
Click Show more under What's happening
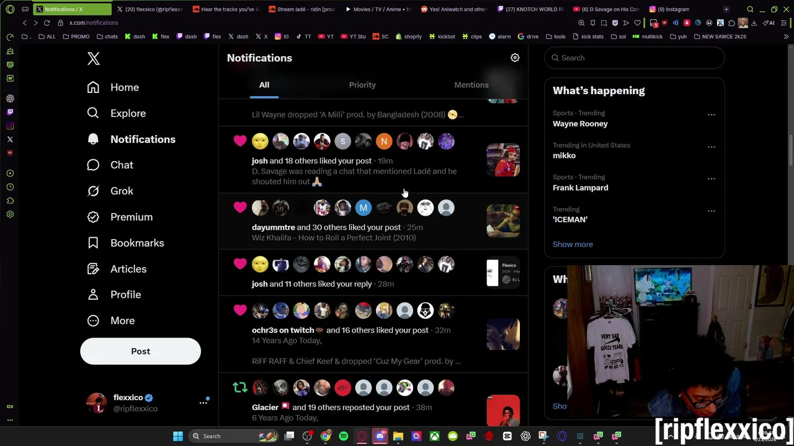coord(573,244)
